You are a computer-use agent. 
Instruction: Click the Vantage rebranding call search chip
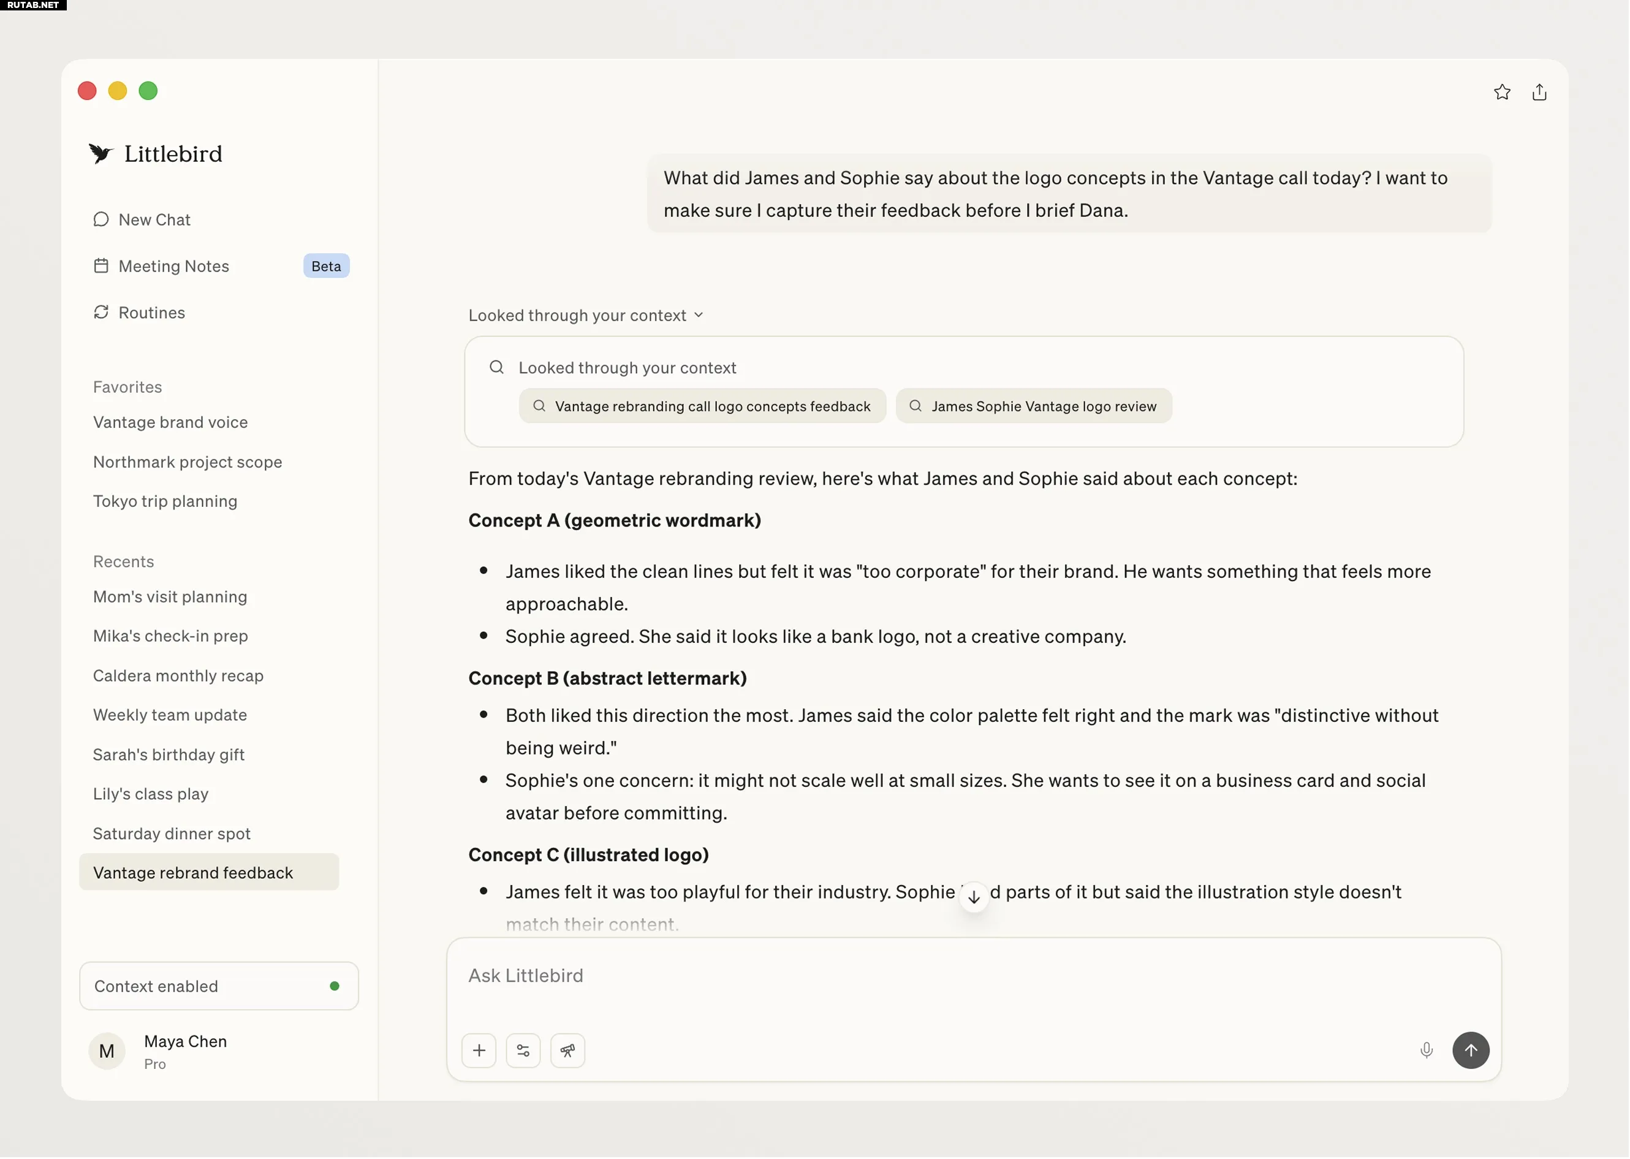click(703, 406)
